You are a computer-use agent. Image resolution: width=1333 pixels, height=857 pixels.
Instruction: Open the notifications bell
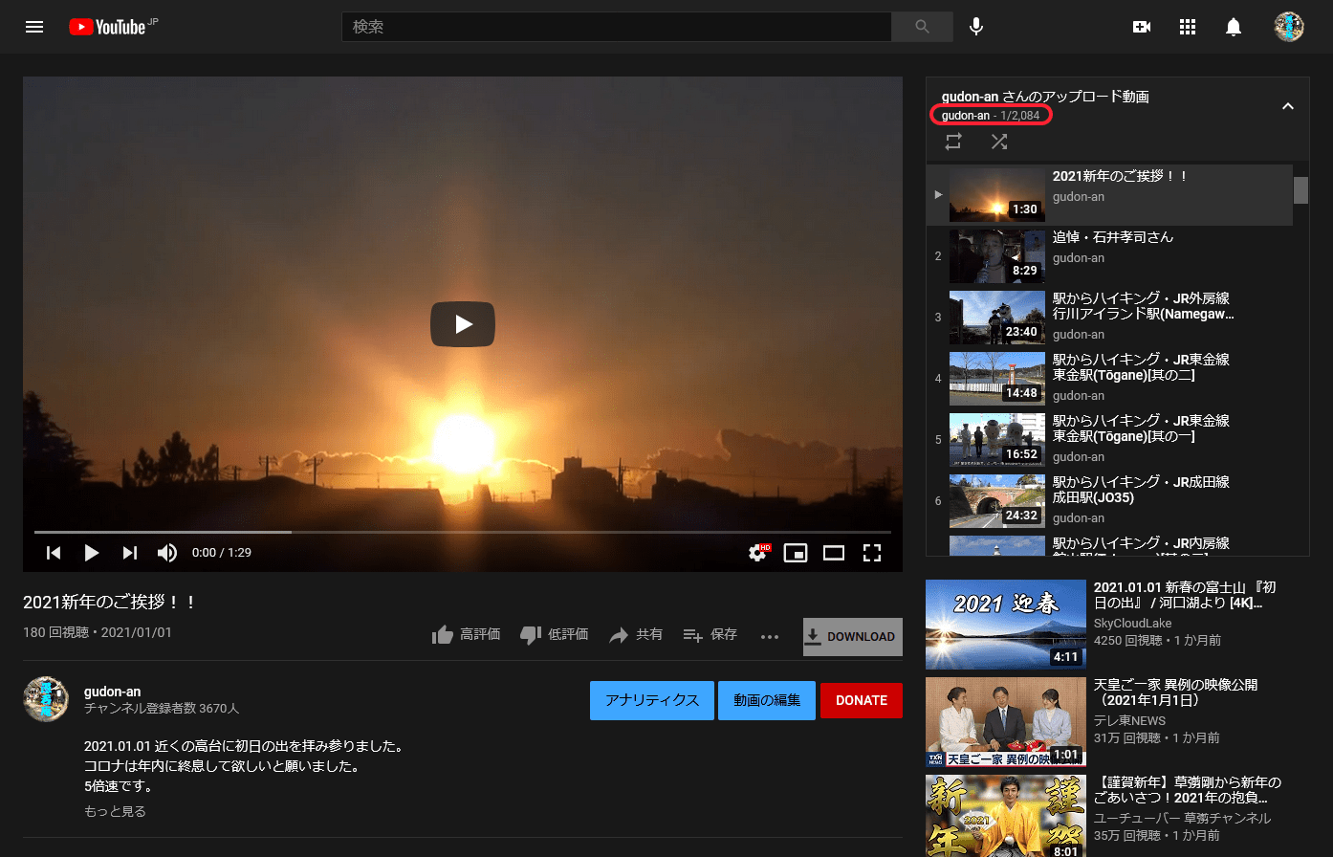click(1234, 27)
